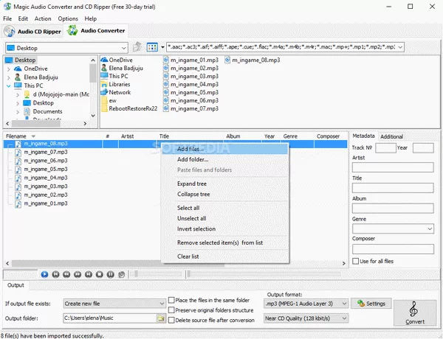Screen dimensions: 443x339
Task: Click the Artist metadata input field
Action: coord(393,167)
